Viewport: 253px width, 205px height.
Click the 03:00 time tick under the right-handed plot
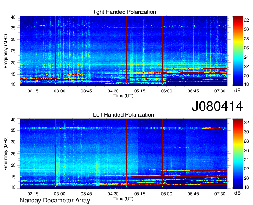(60, 91)
